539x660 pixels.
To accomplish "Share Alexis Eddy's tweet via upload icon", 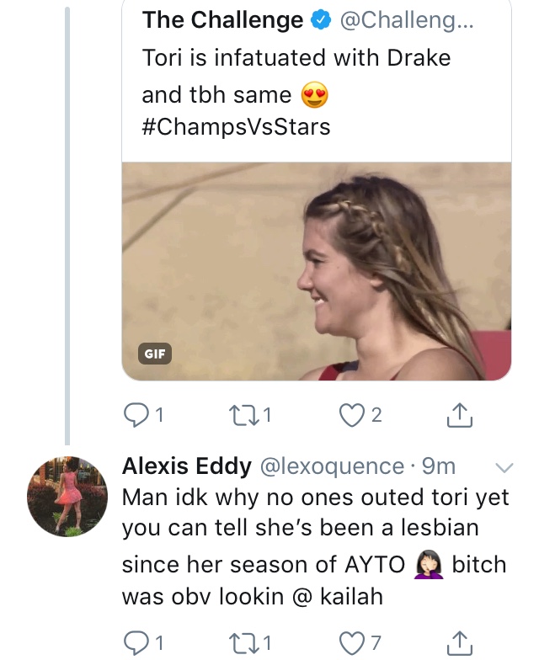I will (459, 643).
